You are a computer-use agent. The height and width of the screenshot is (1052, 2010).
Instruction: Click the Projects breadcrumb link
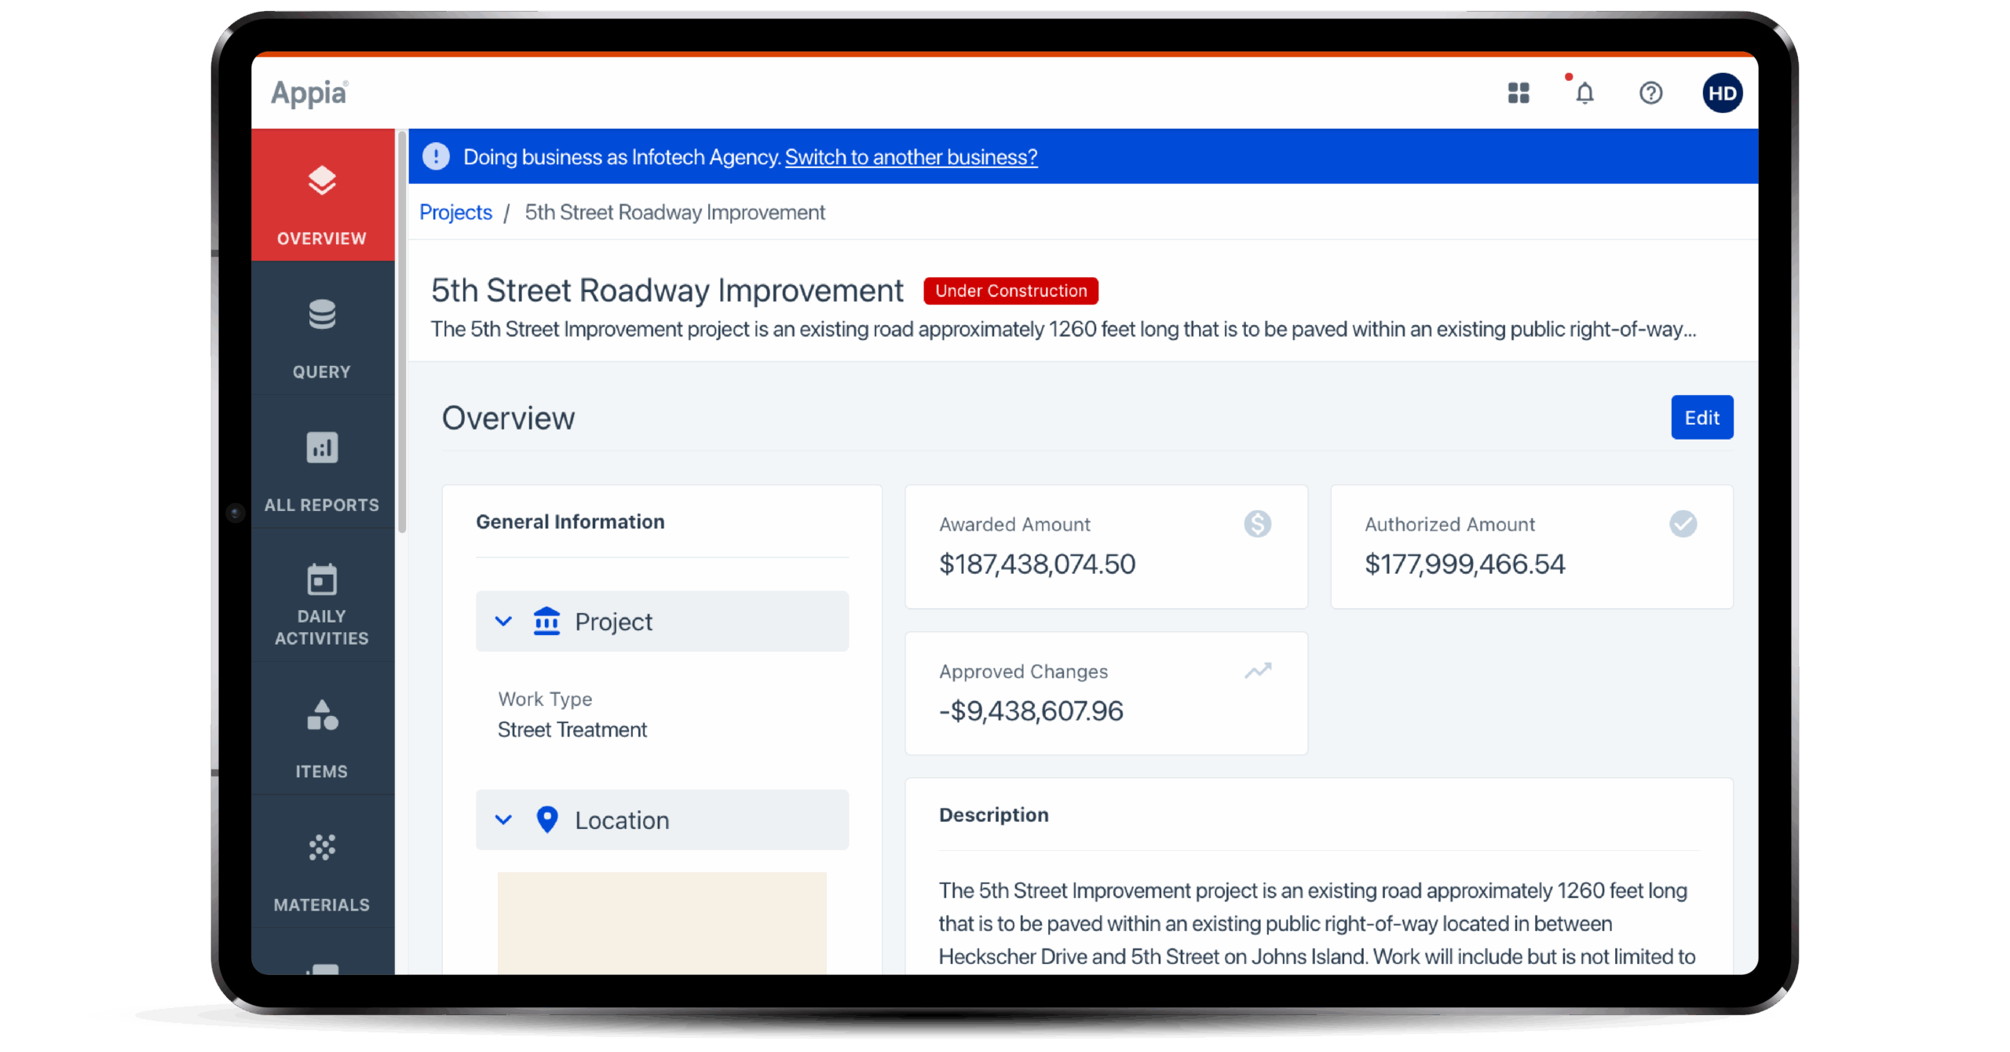455,212
